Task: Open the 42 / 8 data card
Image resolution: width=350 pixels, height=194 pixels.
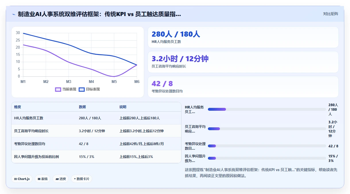Action: pyautogui.click(x=243, y=87)
